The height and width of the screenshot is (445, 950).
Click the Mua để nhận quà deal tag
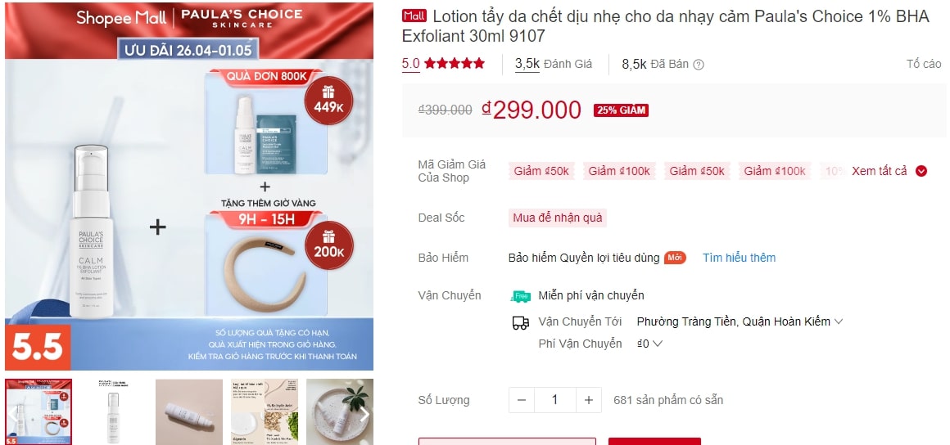[558, 218]
